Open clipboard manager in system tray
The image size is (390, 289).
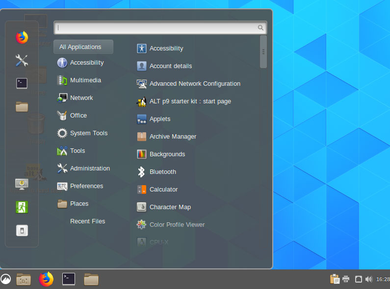click(x=335, y=279)
